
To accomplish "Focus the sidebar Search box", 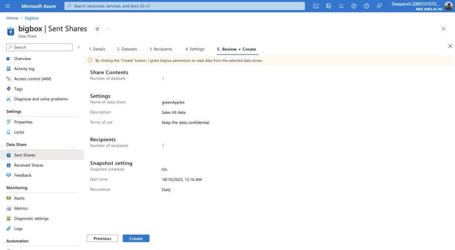I will pos(39,47).
